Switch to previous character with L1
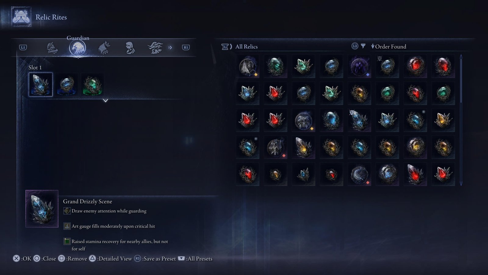Viewport: 488px width, 275px height. [23, 47]
